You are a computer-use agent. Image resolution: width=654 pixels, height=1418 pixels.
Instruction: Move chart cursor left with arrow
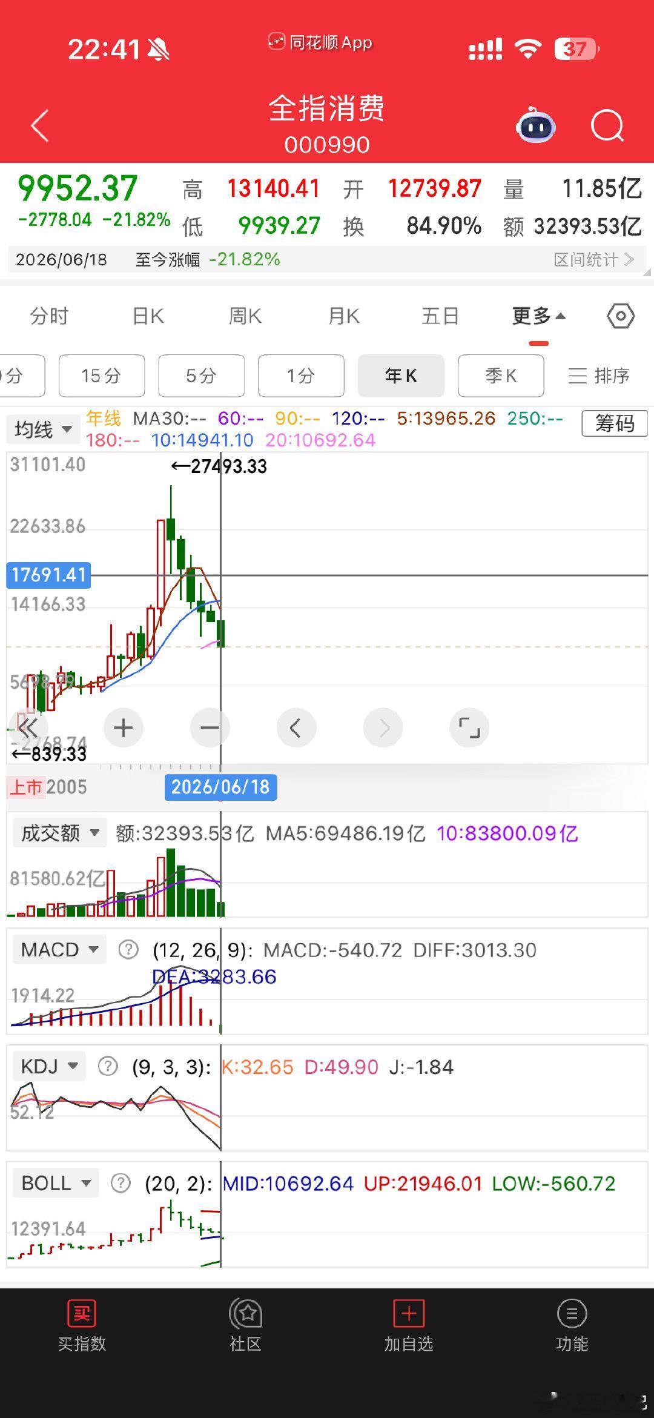[x=296, y=727]
